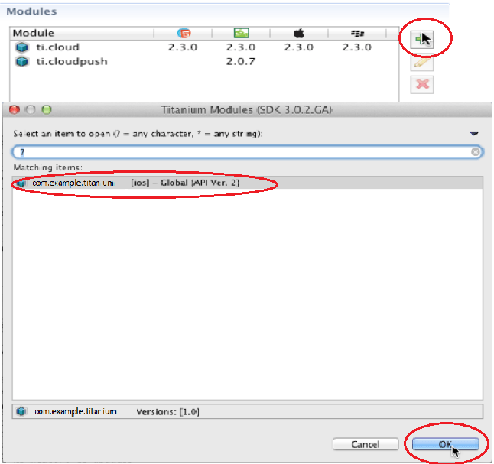Click the Module column header
Image resolution: width=494 pixels, height=464 pixels.
point(82,33)
